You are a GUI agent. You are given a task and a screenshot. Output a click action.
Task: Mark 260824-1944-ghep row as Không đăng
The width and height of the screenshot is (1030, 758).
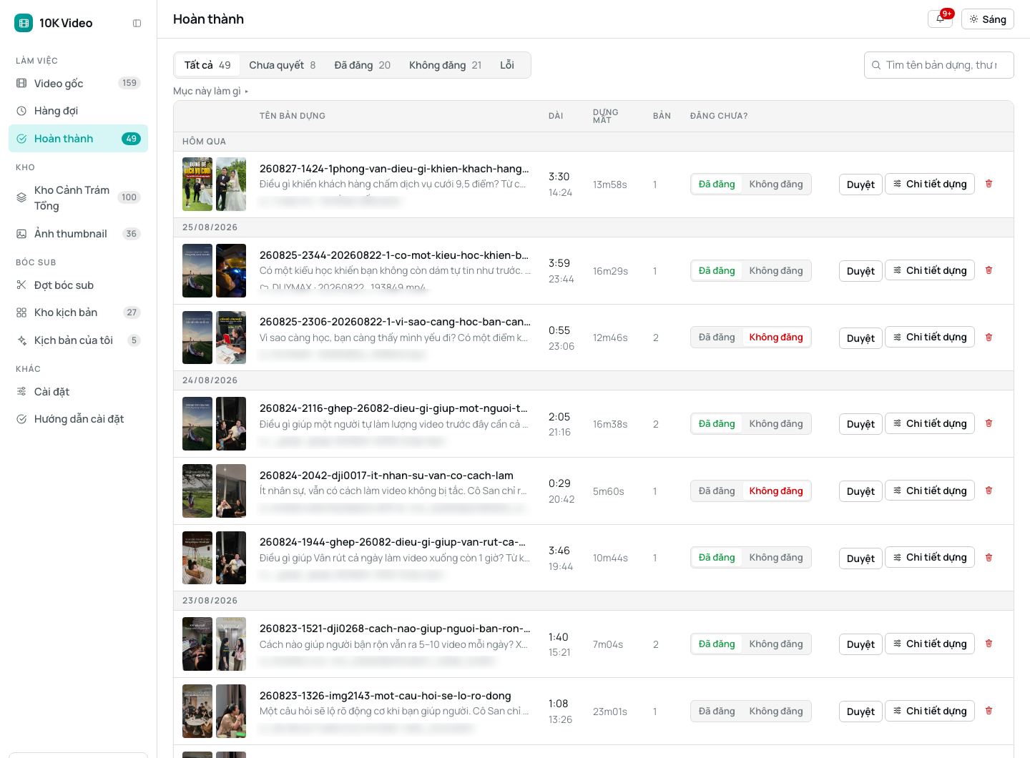[x=776, y=558]
